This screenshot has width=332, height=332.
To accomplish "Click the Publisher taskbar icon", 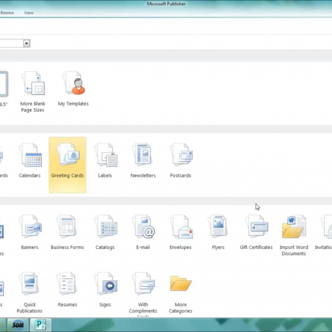I will click(x=41, y=325).
